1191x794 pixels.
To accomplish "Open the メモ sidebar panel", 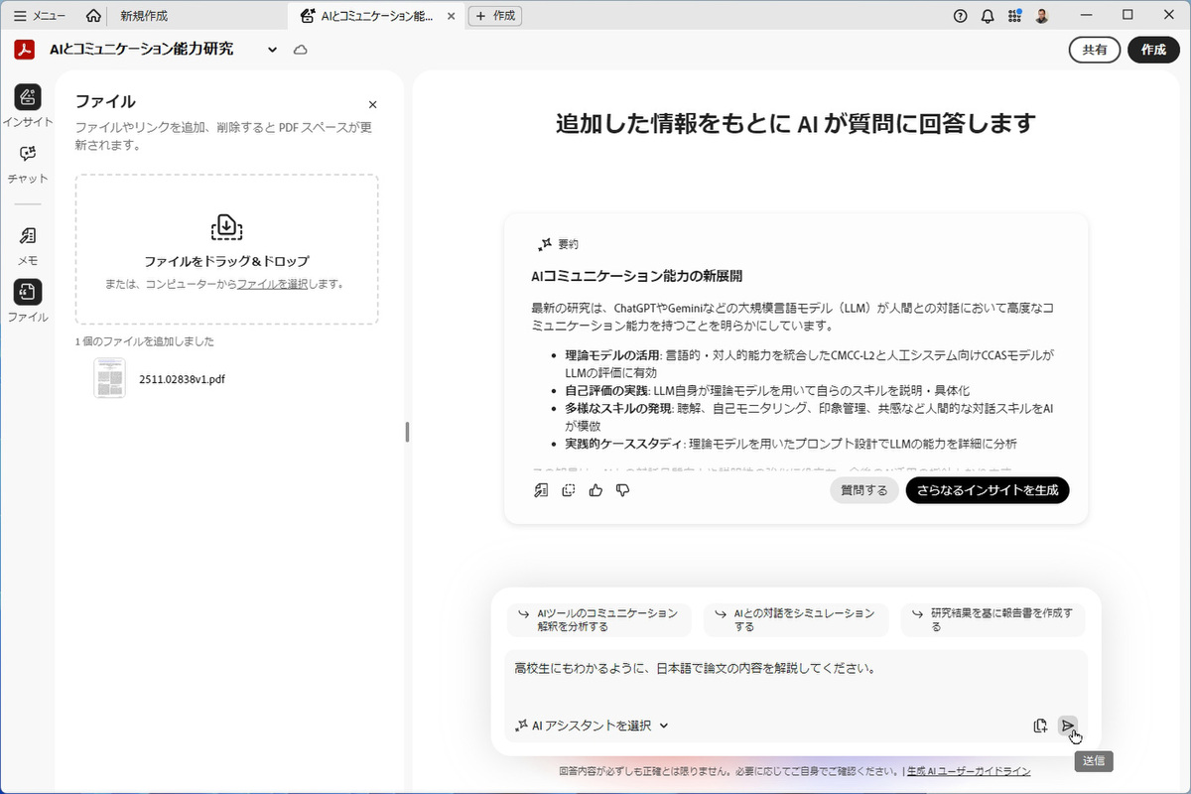I will (28, 245).
